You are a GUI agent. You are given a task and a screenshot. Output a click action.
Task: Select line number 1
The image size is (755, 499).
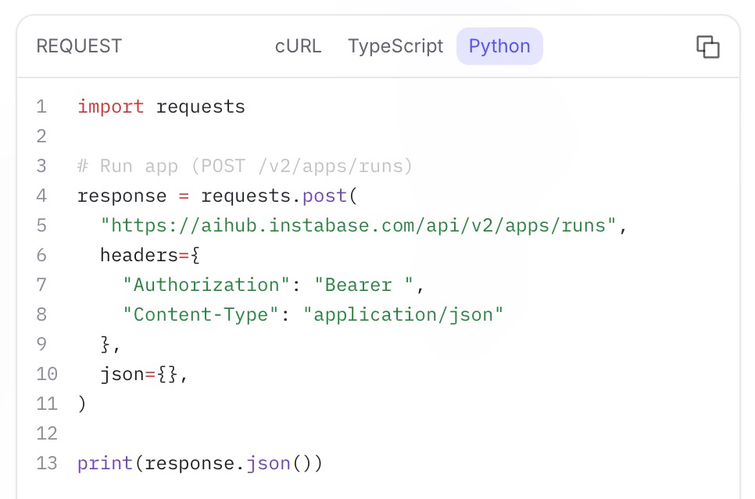pyautogui.click(x=41, y=106)
